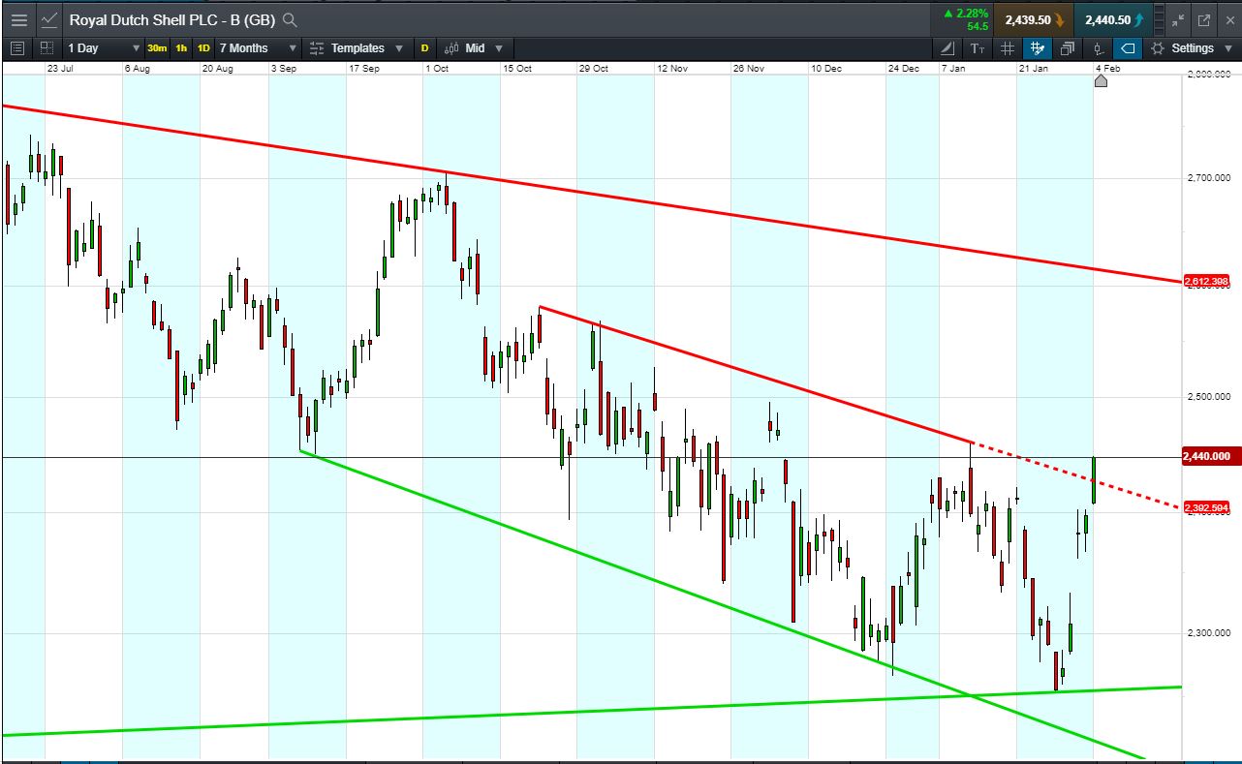This screenshot has width=1242, height=764.
Task: Click the dotted grid layout icon
Action: 47,47
